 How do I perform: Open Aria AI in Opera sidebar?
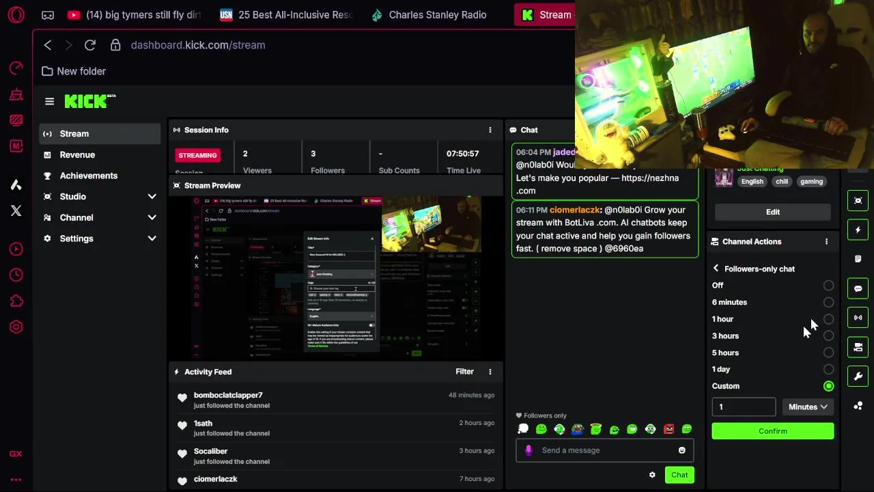coord(16,184)
